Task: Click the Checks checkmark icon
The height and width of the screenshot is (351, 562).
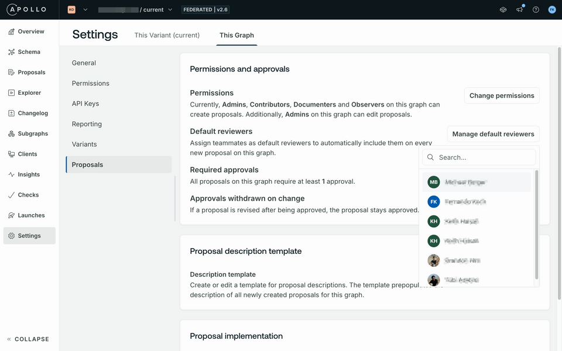Action: point(12,195)
